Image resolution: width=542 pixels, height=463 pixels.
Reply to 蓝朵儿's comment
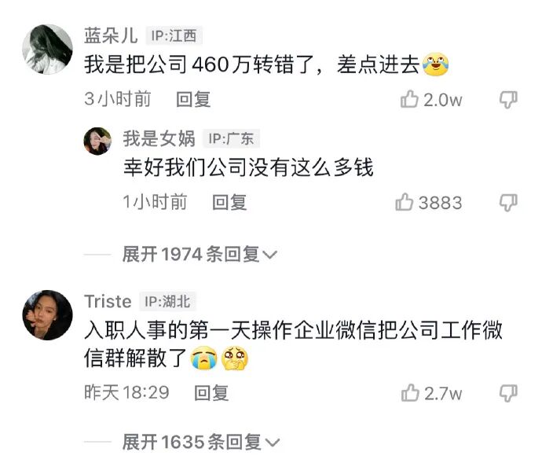[193, 99]
